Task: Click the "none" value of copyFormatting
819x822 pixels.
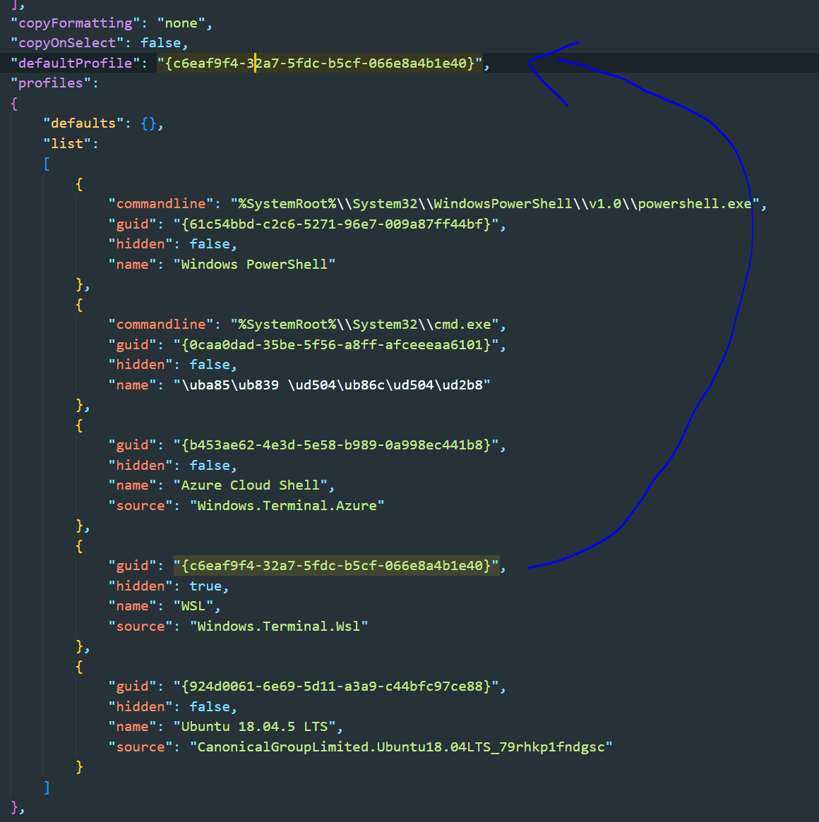Action: pos(181,23)
